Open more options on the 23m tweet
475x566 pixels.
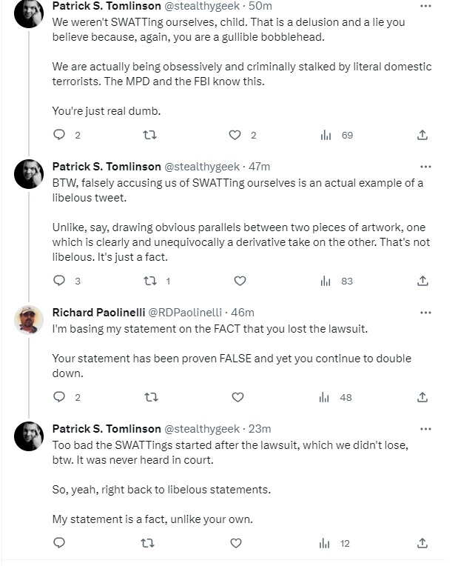(x=425, y=429)
